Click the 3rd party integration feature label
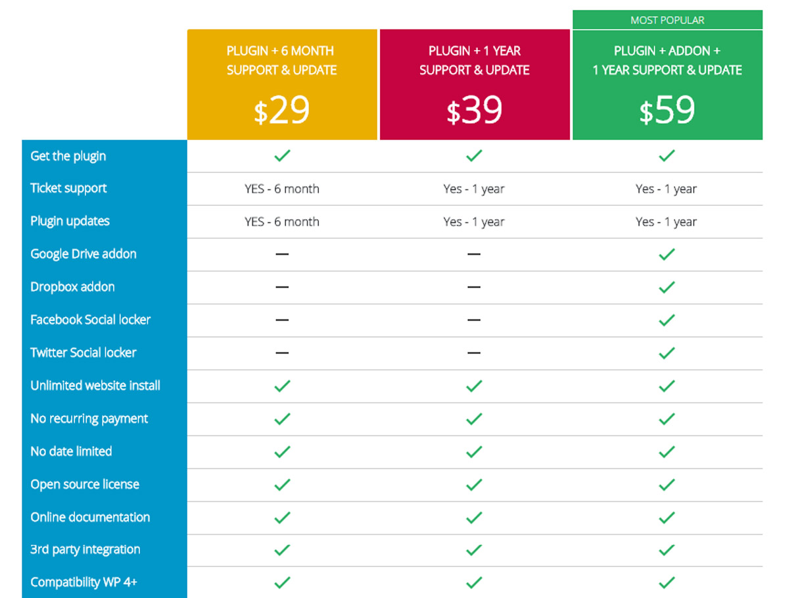Screen dimensions: 802x598 (x=85, y=550)
